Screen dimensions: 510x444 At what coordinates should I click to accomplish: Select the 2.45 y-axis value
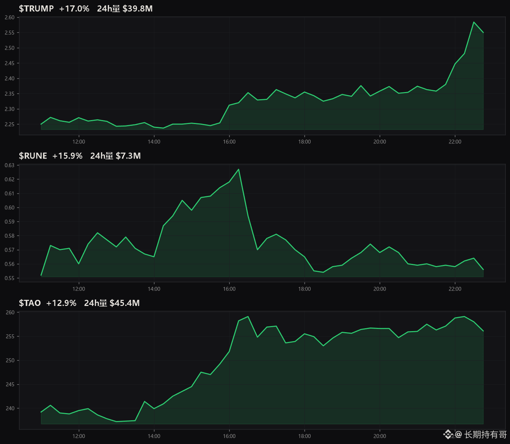pyautogui.click(x=10, y=63)
